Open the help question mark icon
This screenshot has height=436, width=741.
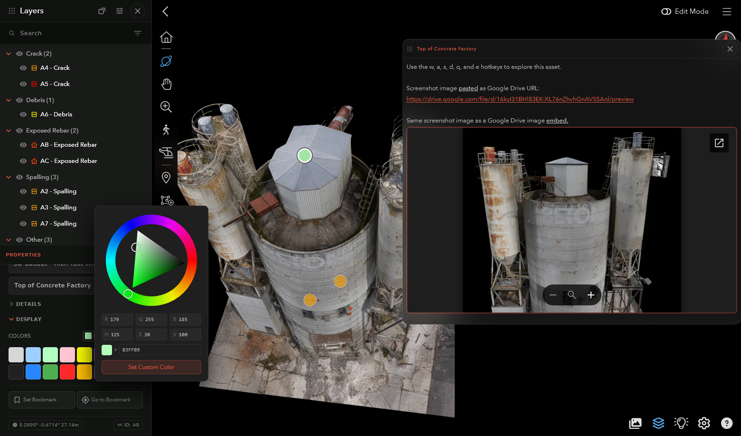(727, 423)
